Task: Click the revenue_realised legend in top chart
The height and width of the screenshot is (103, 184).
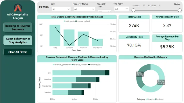Action: 83,21
